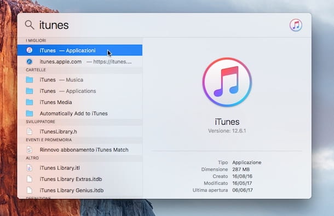Select iTunes Library Extras.itdb file
This screenshot has width=334, height=216.
coord(79,179)
